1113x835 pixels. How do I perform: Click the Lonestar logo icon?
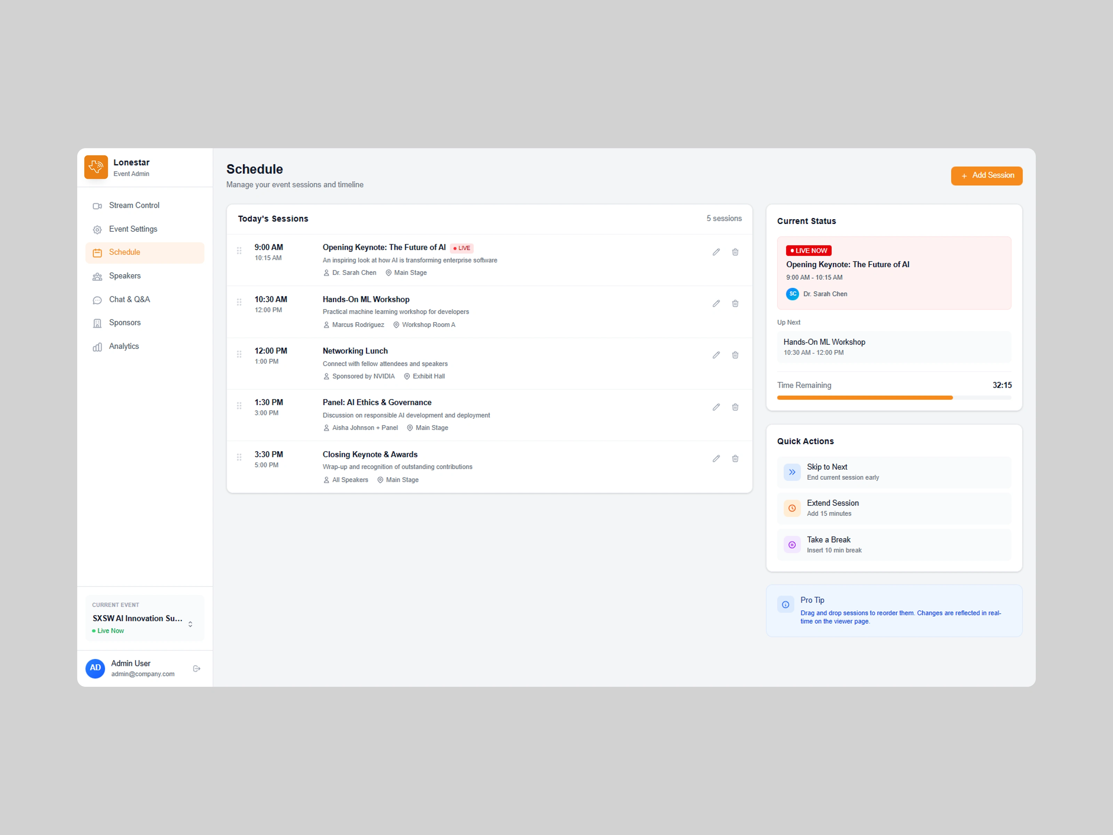pos(96,167)
